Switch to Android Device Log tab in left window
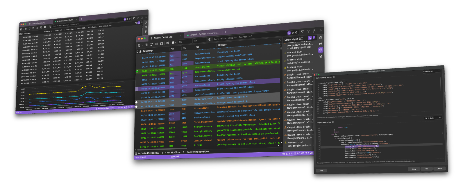This screenshot has width=465, height=186. tap(38, 23)
